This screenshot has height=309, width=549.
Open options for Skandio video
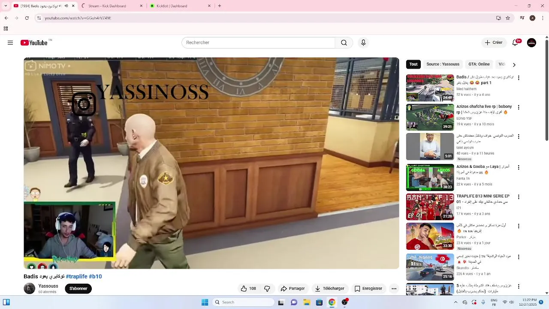pyautogui.click(x=519, y=257)
